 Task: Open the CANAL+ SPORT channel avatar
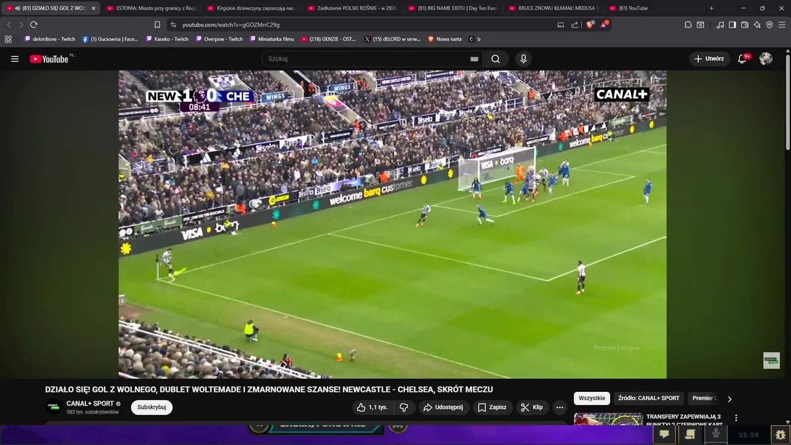pyautogui.click(x=54, y=407)
